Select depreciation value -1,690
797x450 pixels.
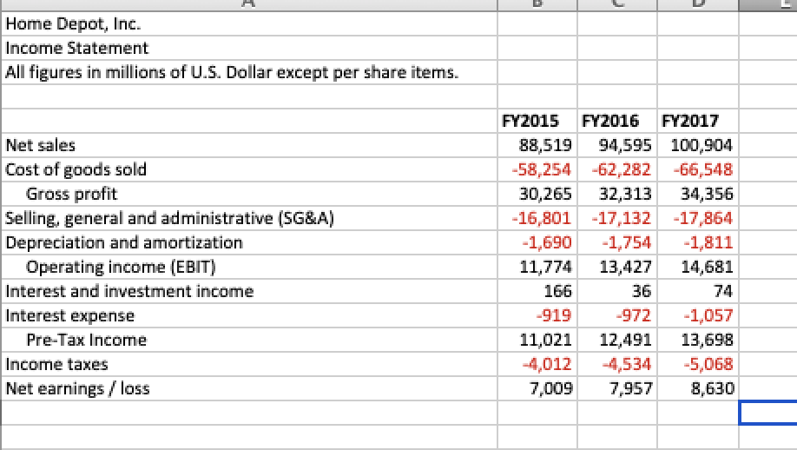click(x=537, y=242)
